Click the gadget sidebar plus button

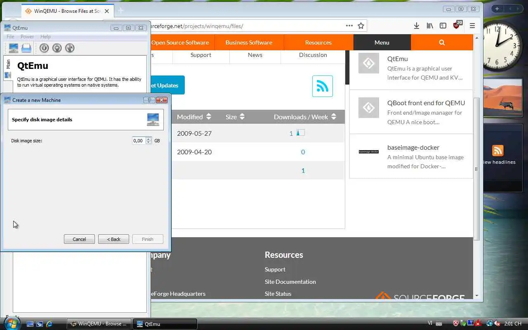tap(497, 9)
